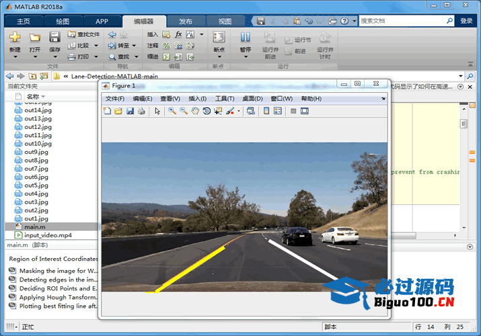Screen dimensions: 481x336
Task: Click the Figure 1 Open File icon
Action: [118, 111]
